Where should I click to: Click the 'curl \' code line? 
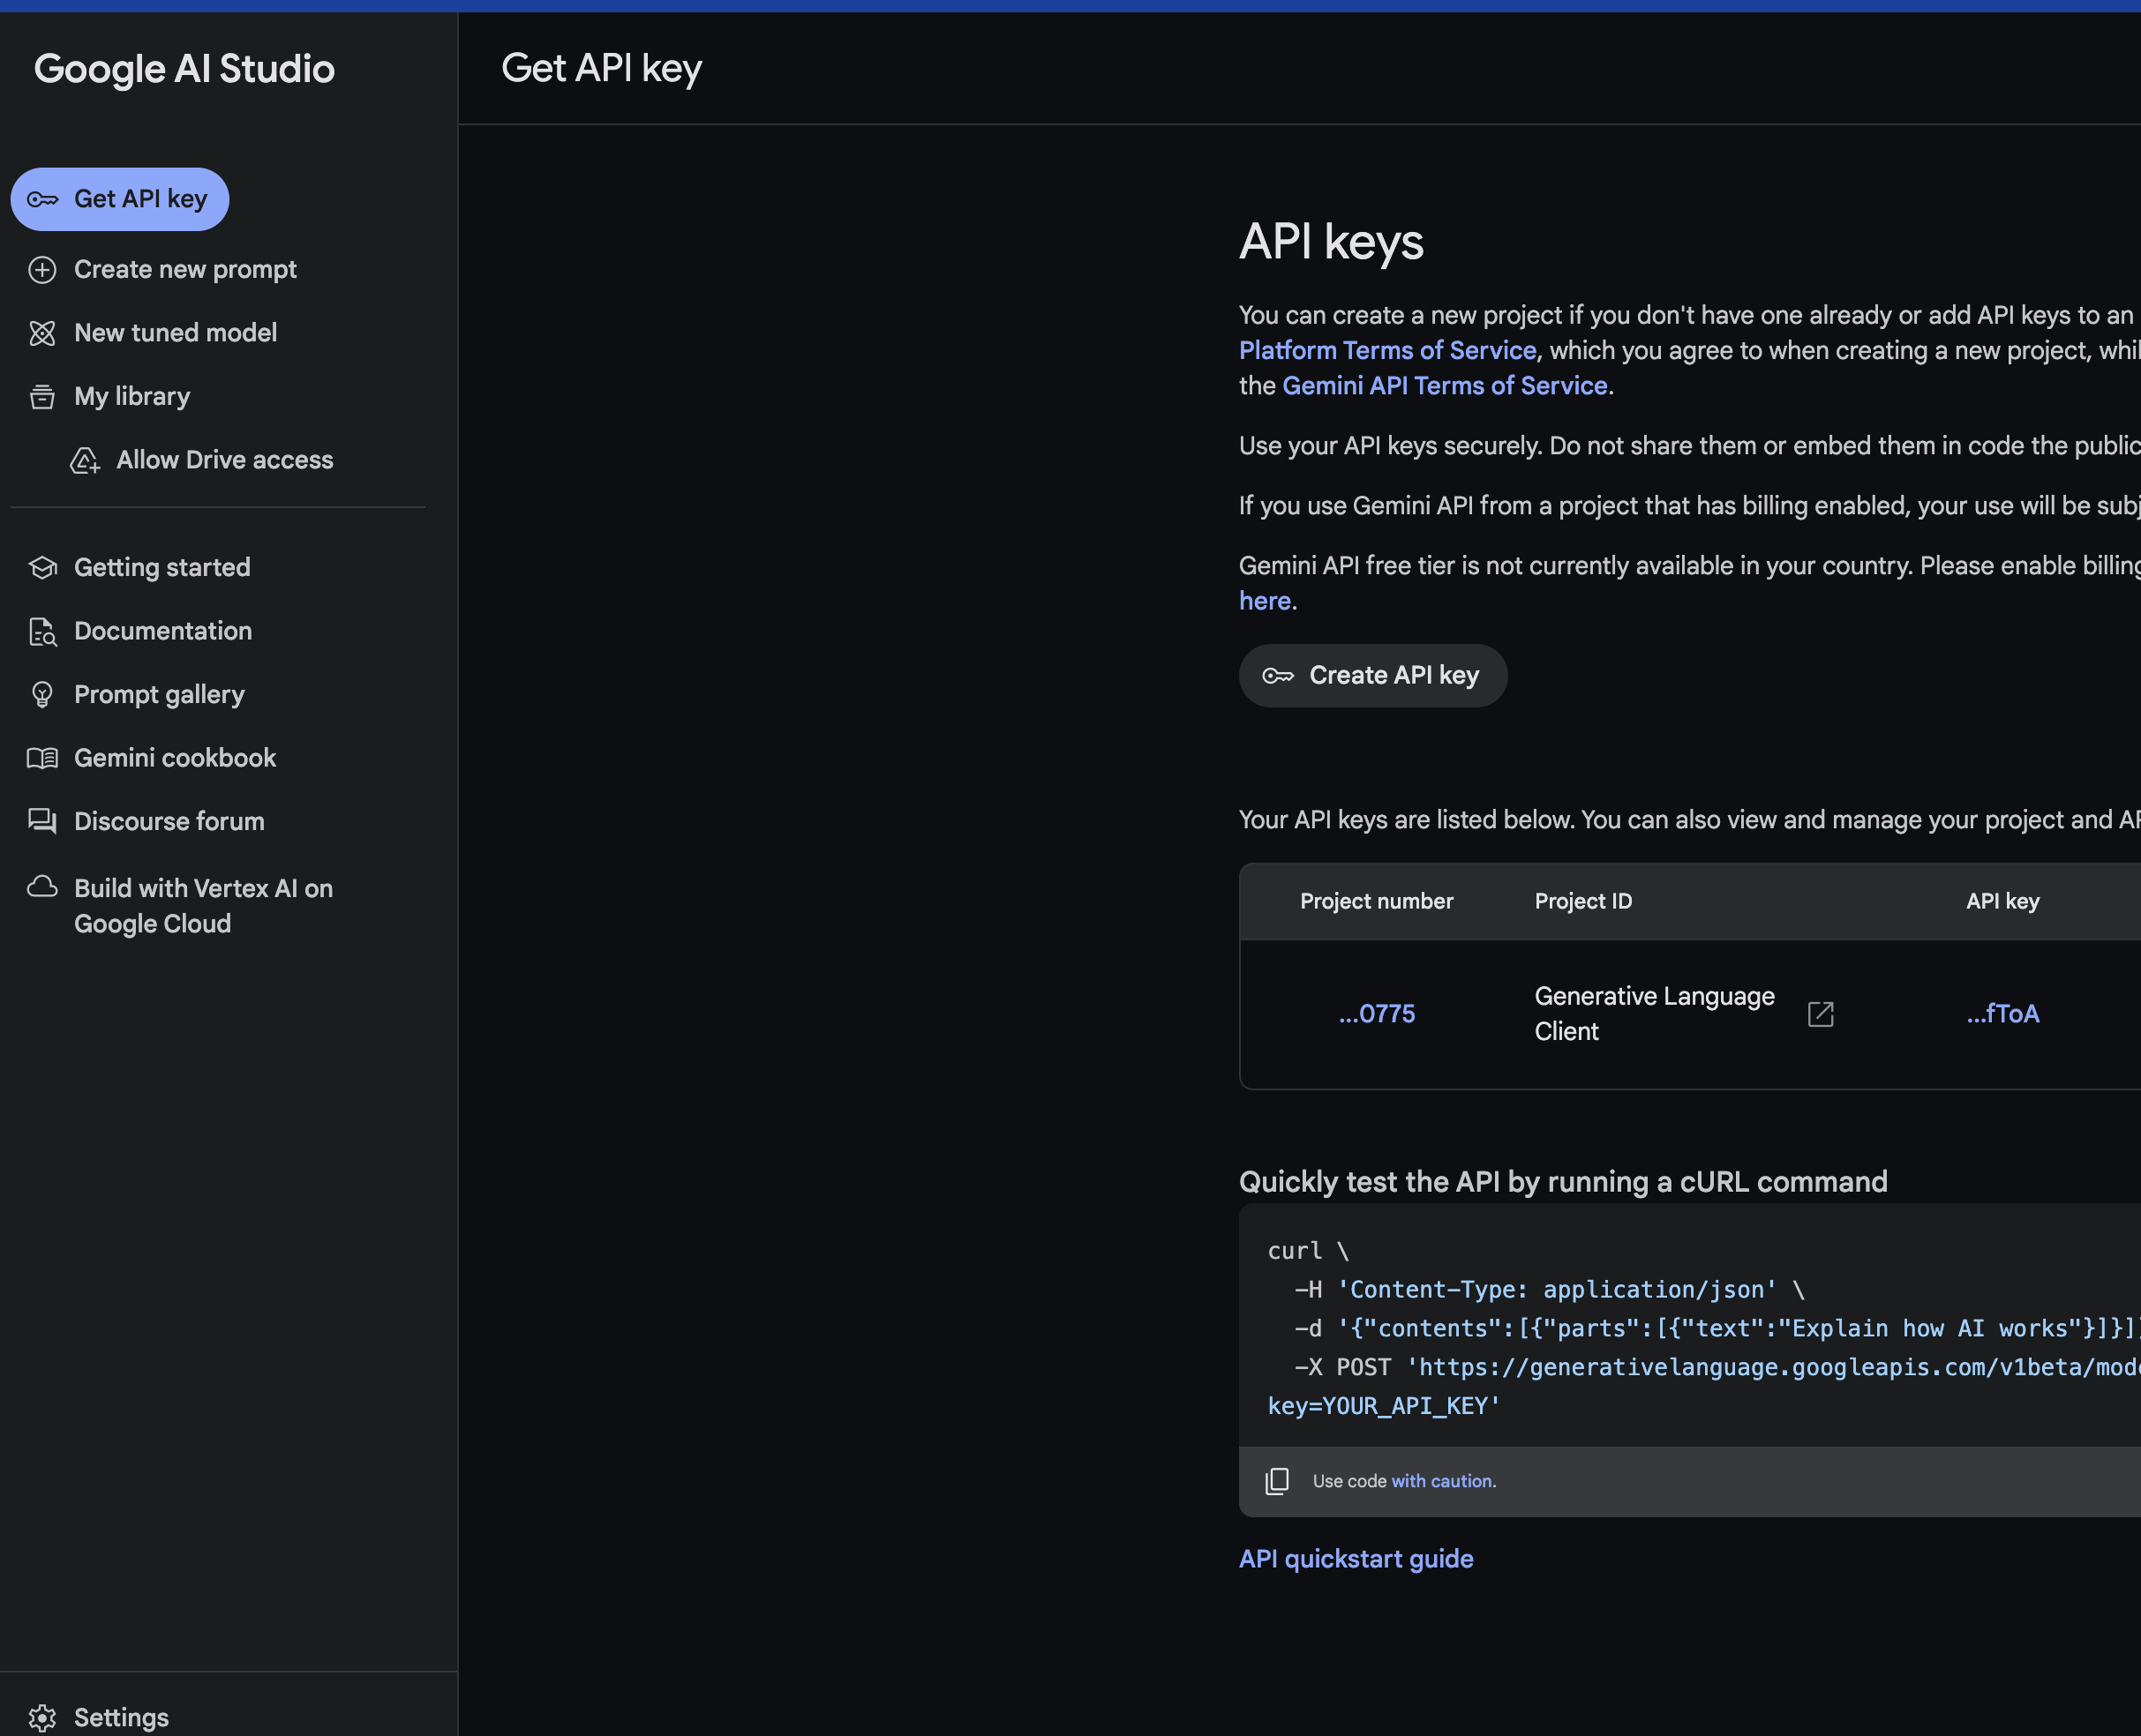[x=1308, y=1251]
